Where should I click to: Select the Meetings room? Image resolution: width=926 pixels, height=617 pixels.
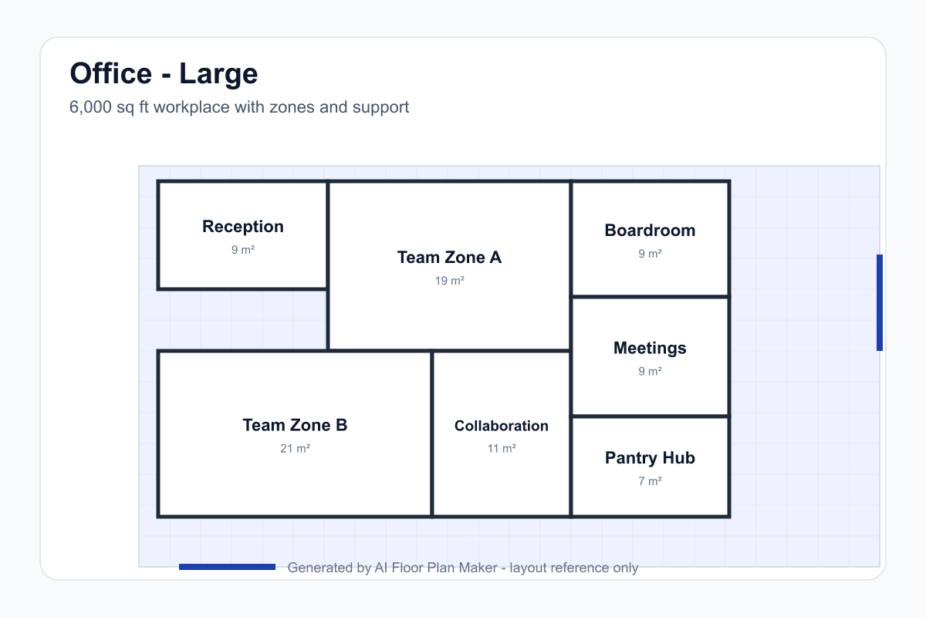[x=650, y=356]
